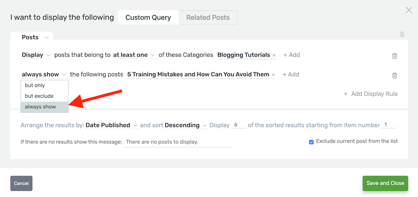Click Add Display Rule link
Viewport: 418px width, 197px height.
(371, 94)
